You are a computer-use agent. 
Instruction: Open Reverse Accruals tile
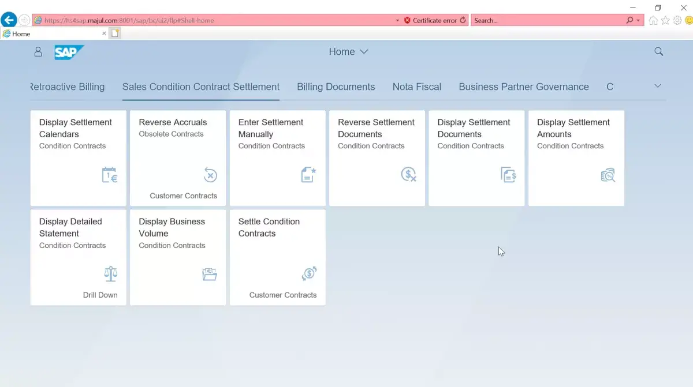click(x=178, y=158)
